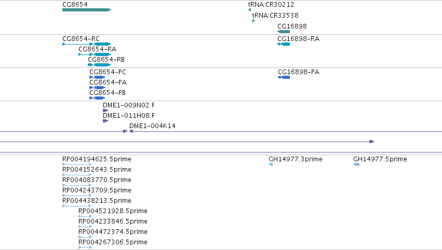This screenshot has width=442, height=250.
Task: Click the DME1-011H08.F feature arrow
Action: click(x=105, y=121)
